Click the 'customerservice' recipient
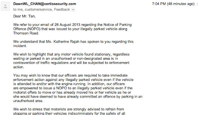 (38, 10)
